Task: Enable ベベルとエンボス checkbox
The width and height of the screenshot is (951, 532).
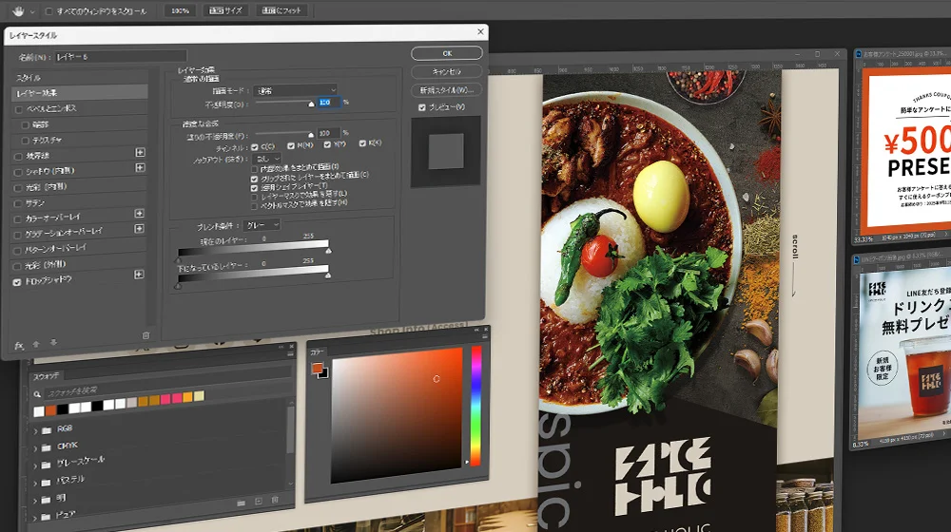Action: tap(18, 109)
